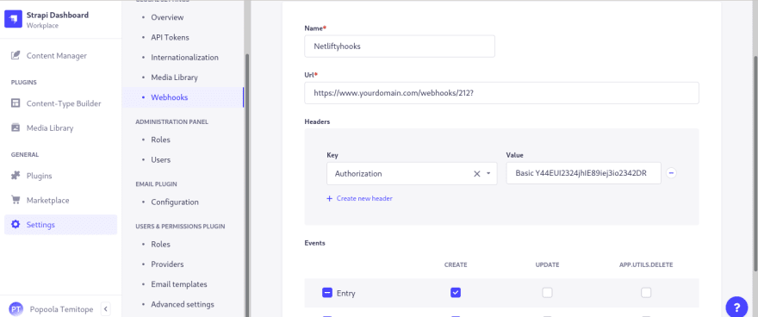The height and width of the screenshot is (317, 758).
Task: Open Plugins puzzle piece icon
Action: coord(16,176)
